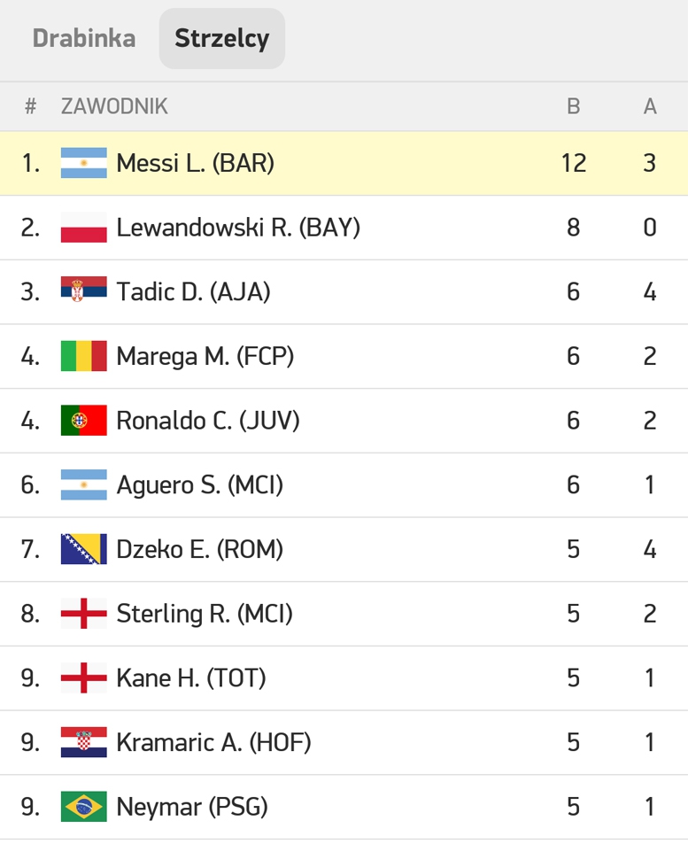688x844 pixels.
Task: Click the ZAWODNIK column header
Action: click(x=114, y=106)
